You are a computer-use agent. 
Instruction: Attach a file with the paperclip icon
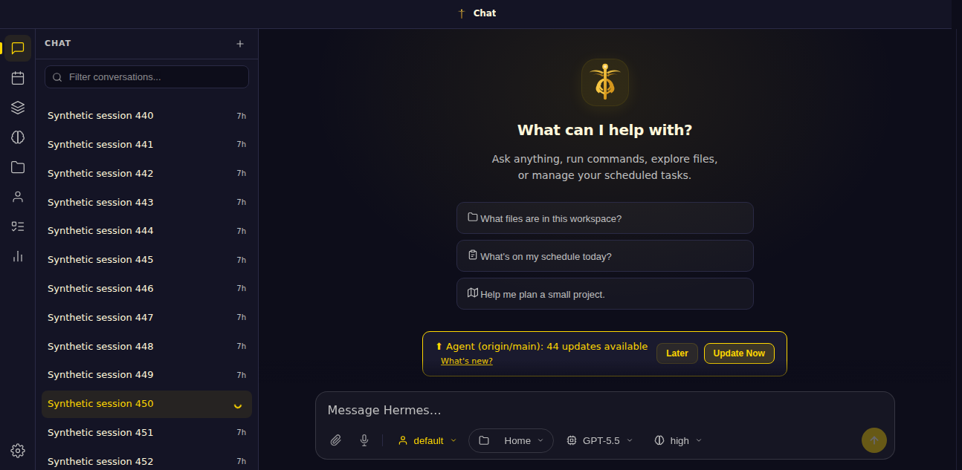[x=336, y=440]
